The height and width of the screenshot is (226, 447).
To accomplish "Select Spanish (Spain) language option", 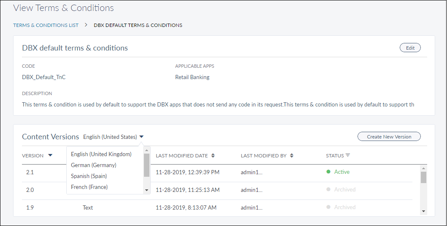I will (x=89, y=176).
